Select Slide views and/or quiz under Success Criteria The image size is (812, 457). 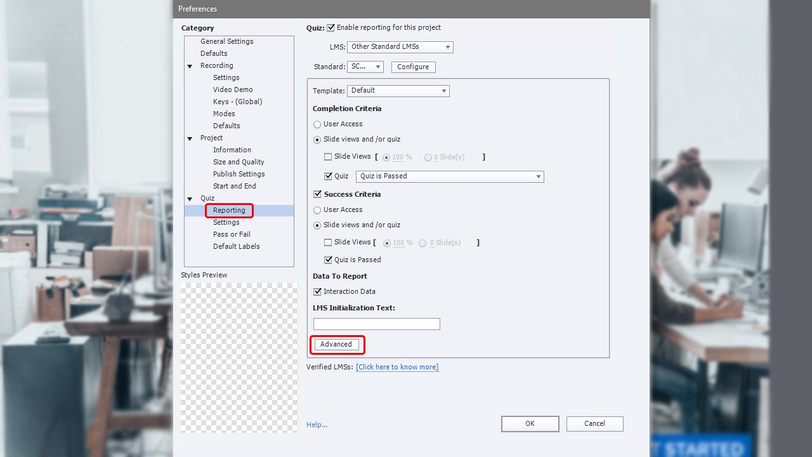click(317, 225)
